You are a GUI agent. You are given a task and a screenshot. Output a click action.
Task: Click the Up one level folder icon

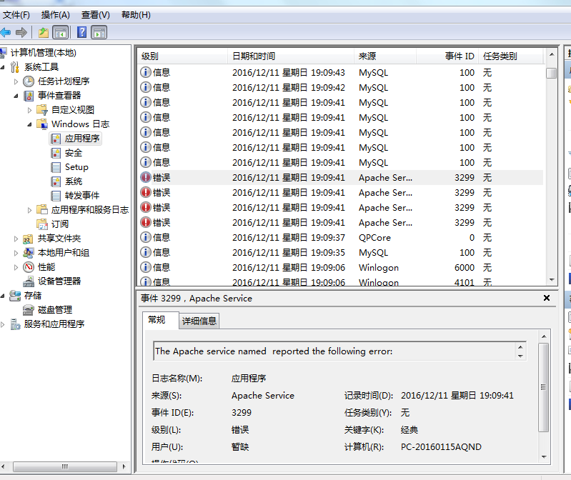pos(44,33)
